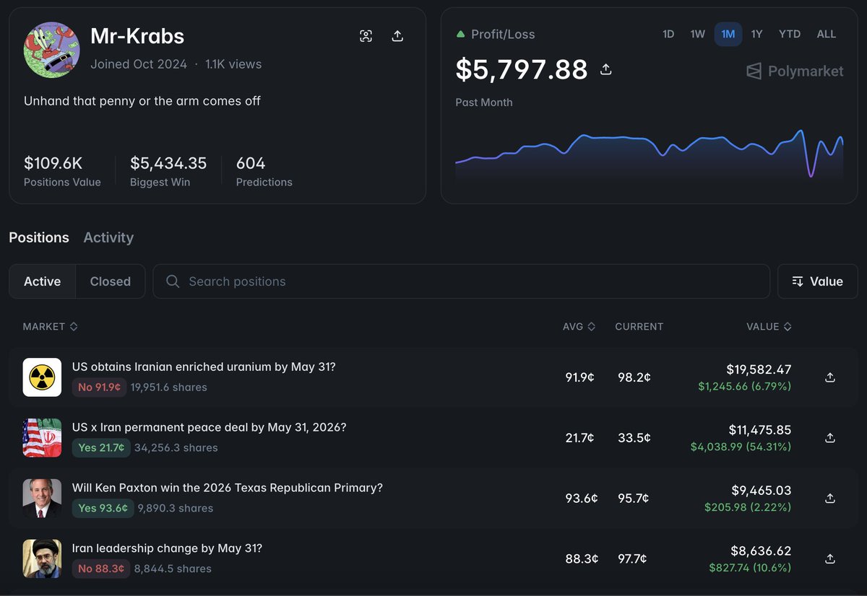Viewport: 867px width, 596px height.
Task: Switch to the Activity tab
Action: coord(108,237)
